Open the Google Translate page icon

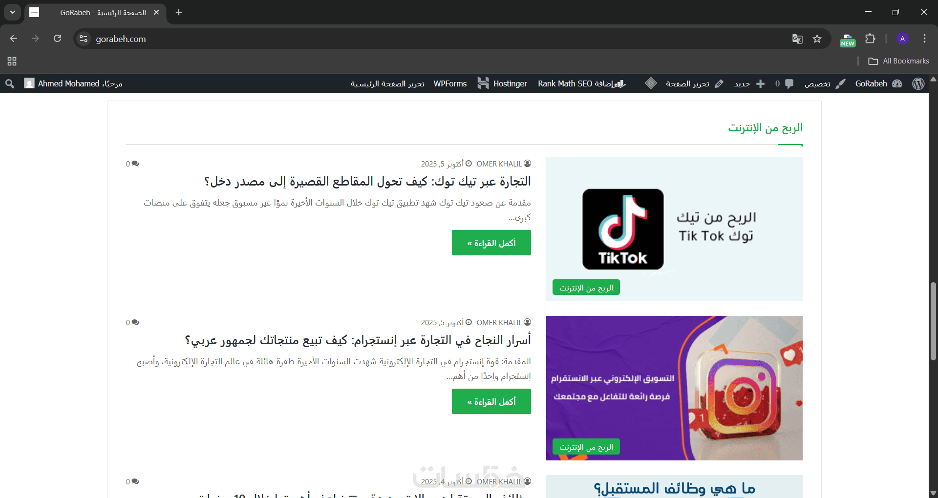click(797, 39)
